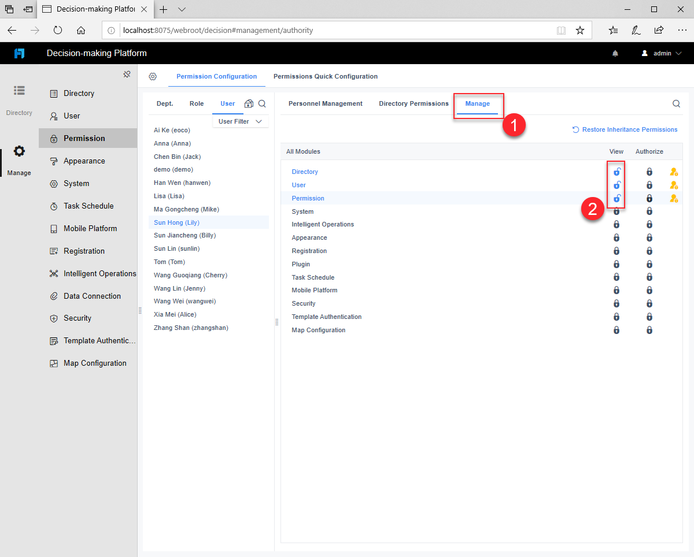Switch to the Directory Permissions tab
The width and height of the screenshot is (694, 557).
[x=414, y=103]
